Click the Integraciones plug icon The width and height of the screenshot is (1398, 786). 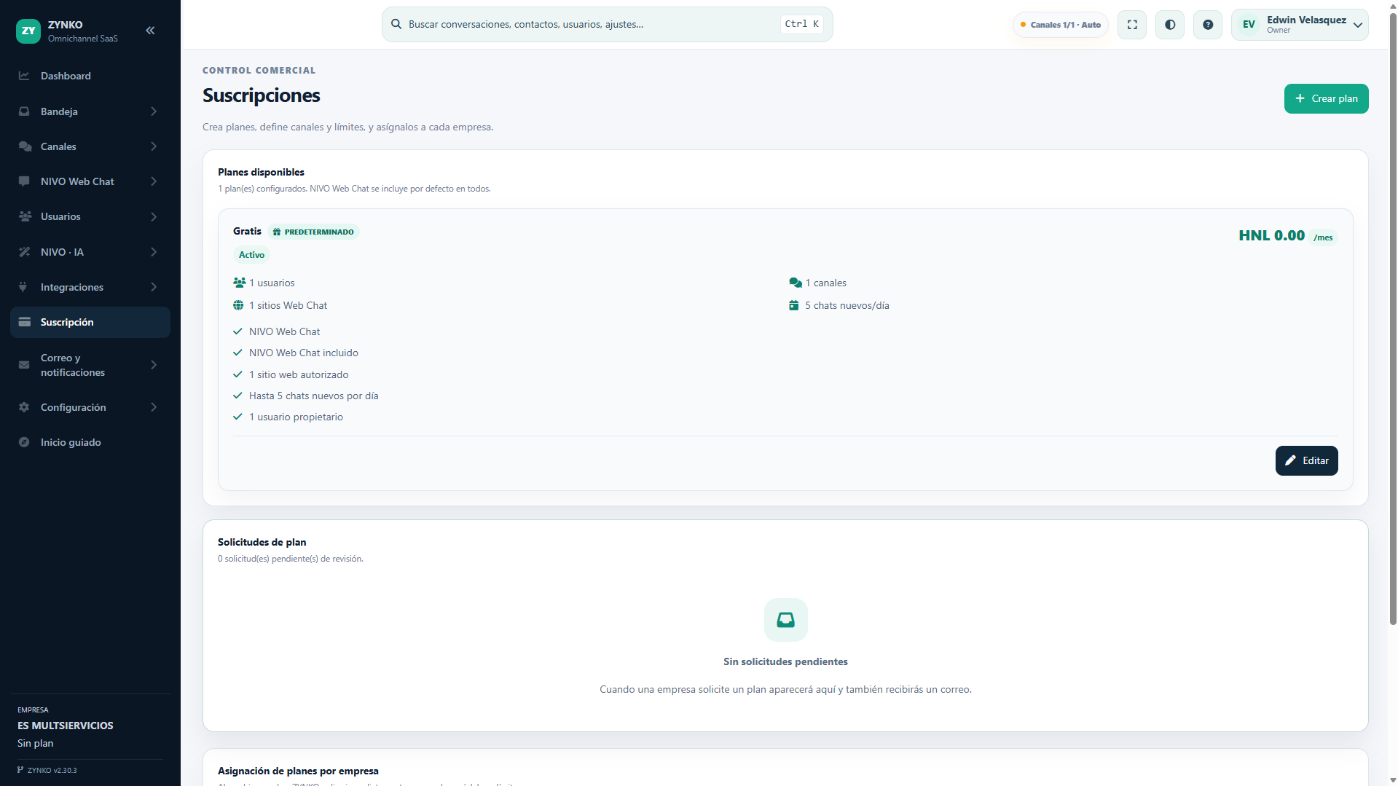click(23, 287)
